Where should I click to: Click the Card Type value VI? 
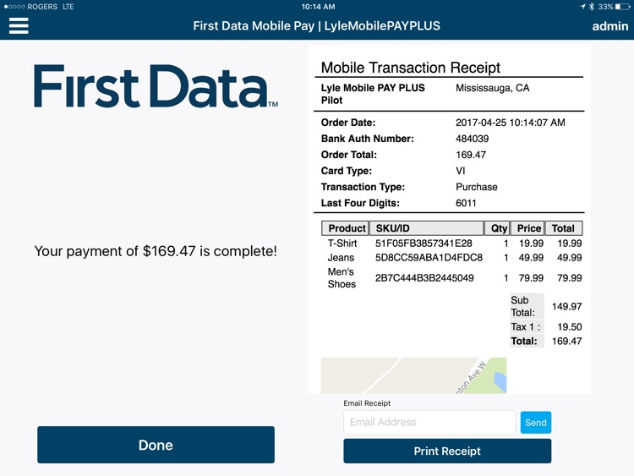coord(461,171)
